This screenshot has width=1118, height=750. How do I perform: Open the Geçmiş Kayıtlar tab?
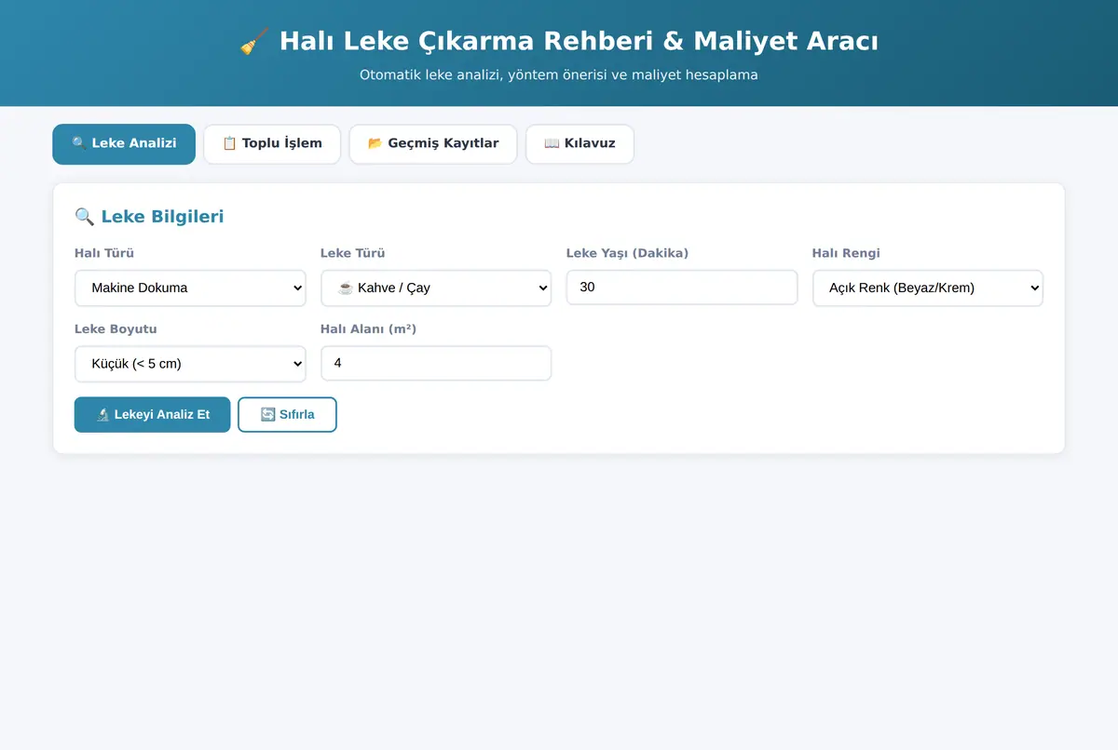tap(433, 144)
